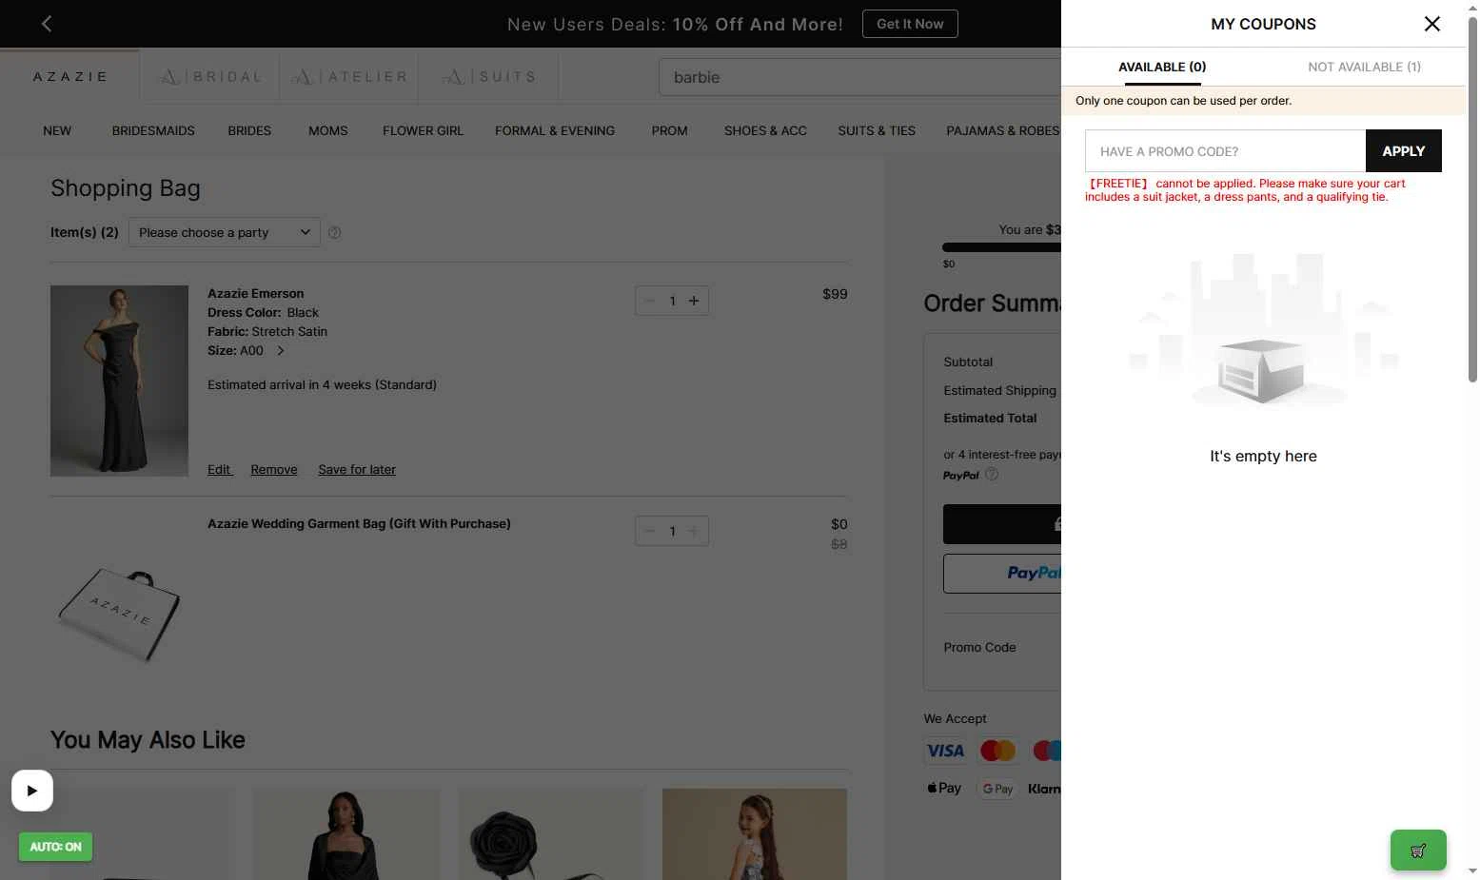The width and height of the screenshot is (1480, 880).
Task: Click Get It Now deal button
Action: tap(909, 24)
